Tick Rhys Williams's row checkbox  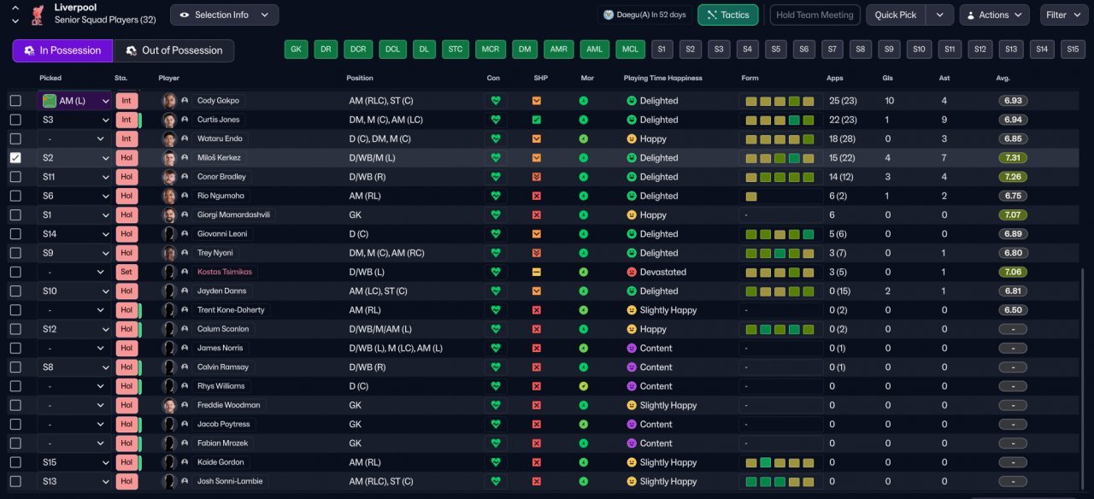[x=15, y=386]
